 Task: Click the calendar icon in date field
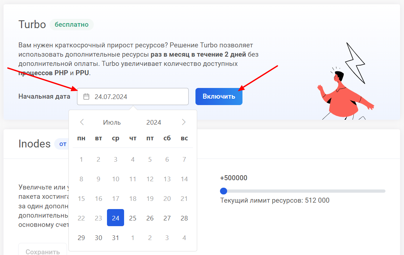pyautogui.click(x=86, y=97)
